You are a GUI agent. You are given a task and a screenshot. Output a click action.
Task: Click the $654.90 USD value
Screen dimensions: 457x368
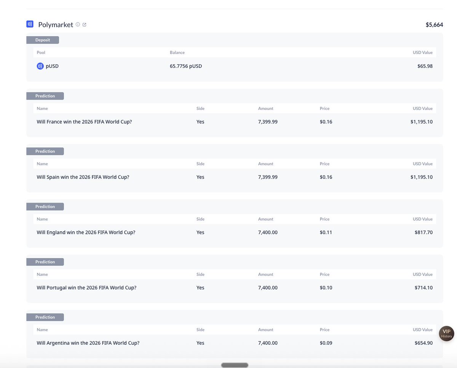(x=423, y=343)
